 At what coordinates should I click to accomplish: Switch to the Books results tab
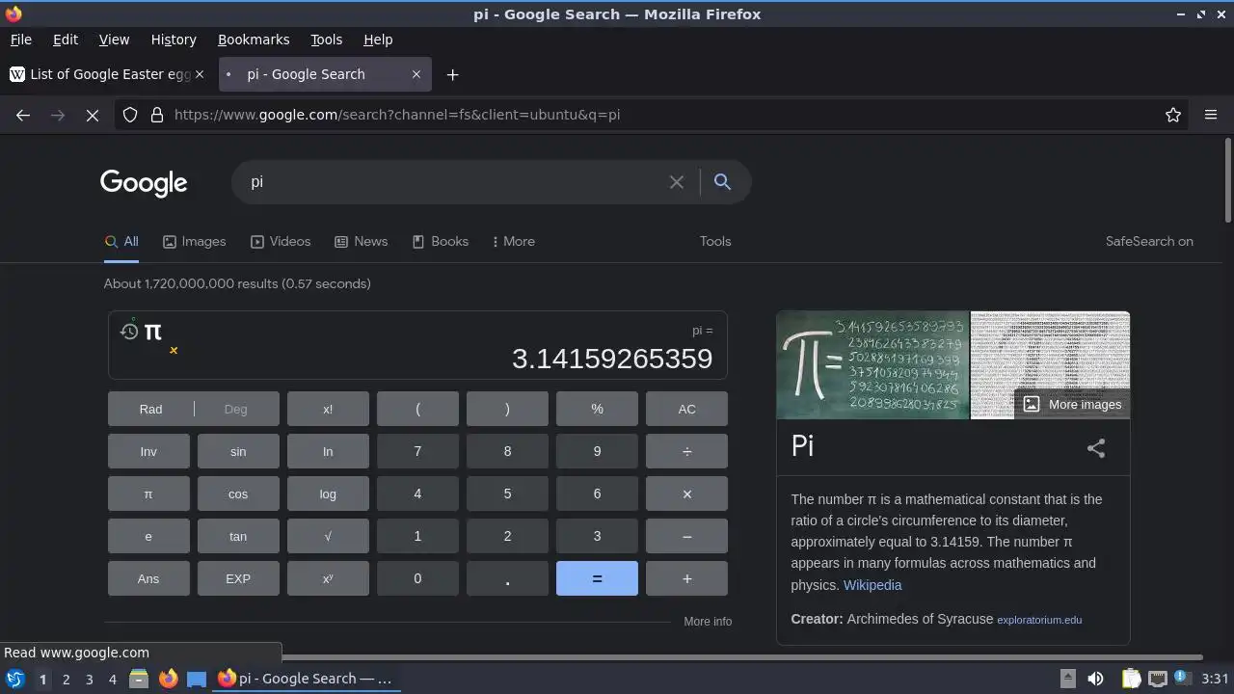441,241
